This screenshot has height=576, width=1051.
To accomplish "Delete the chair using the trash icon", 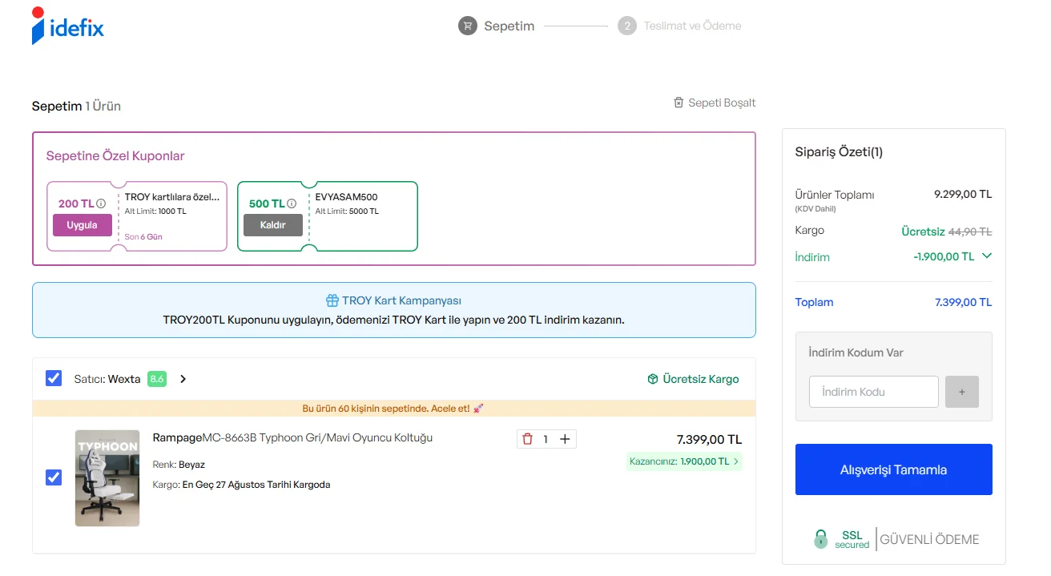I will point(527,439).
